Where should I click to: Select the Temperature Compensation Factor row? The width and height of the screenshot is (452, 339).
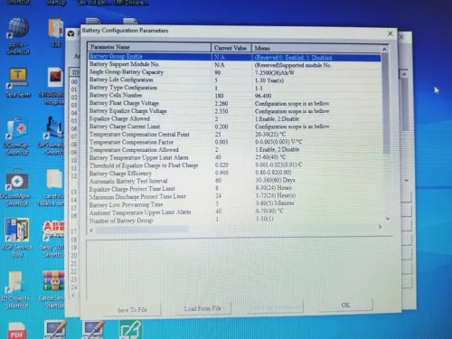pos(235,142)
